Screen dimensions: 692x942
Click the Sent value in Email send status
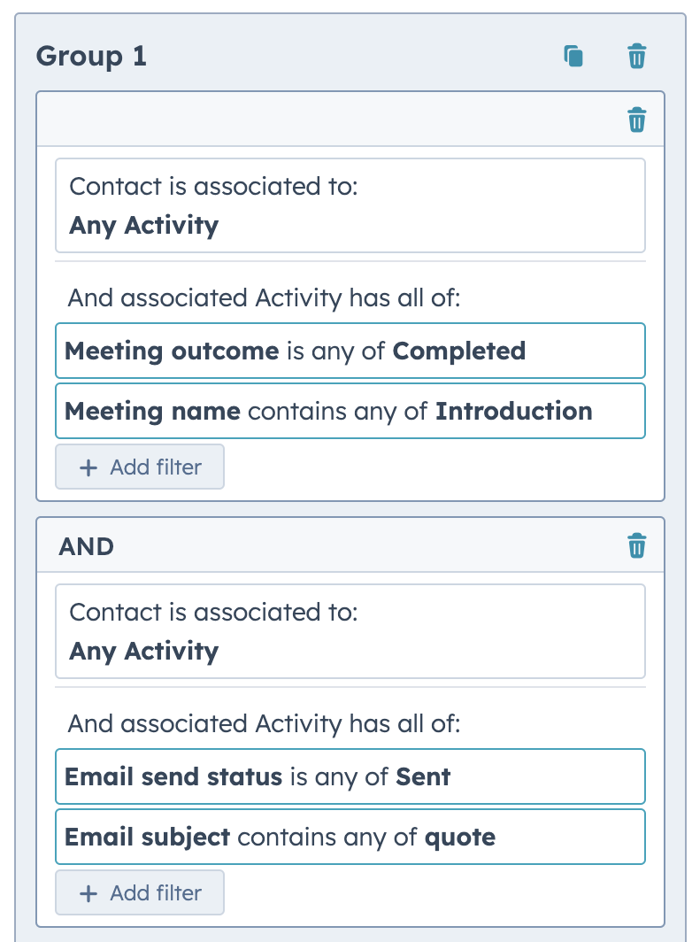pyautogui.click(x=423, y=777)
